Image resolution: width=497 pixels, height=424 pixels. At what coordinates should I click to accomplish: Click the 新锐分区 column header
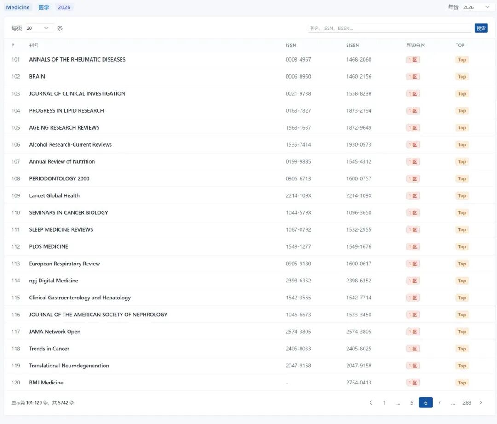(416, 46)
